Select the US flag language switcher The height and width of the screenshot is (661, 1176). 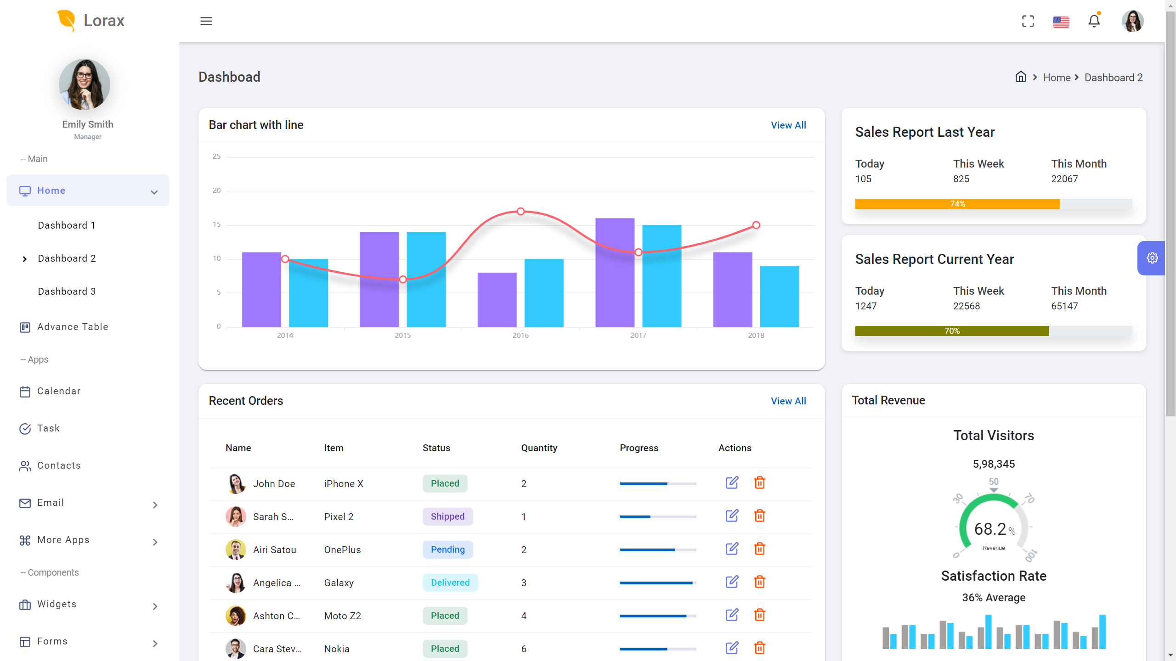pos(1061,21)
